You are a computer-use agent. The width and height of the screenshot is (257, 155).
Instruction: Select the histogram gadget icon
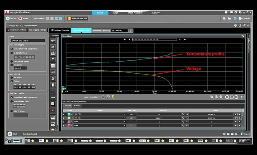53,53
